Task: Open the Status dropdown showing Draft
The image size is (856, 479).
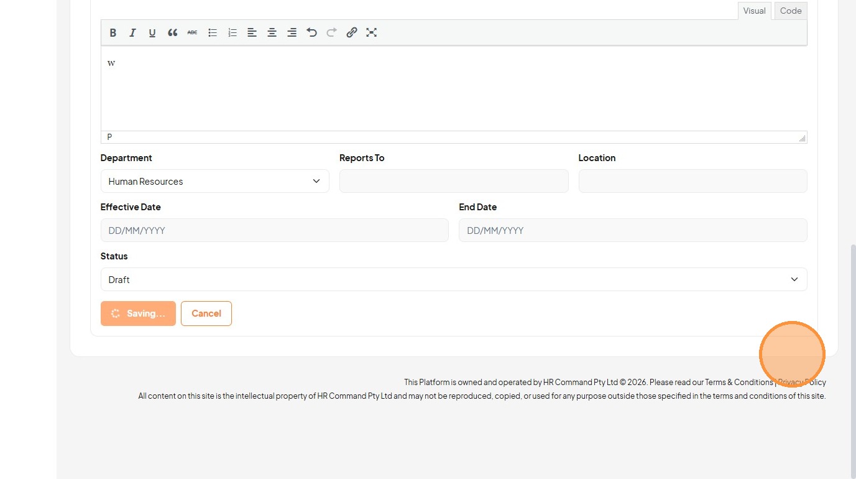Action: 454,279
